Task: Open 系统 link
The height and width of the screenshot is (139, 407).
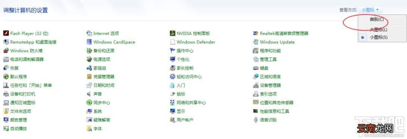Action: [97, 111]
